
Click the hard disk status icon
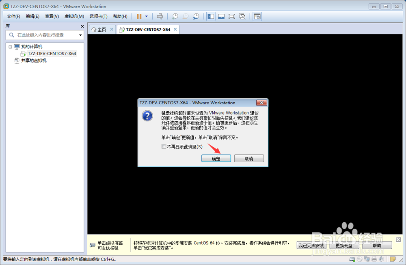(352, 259)
